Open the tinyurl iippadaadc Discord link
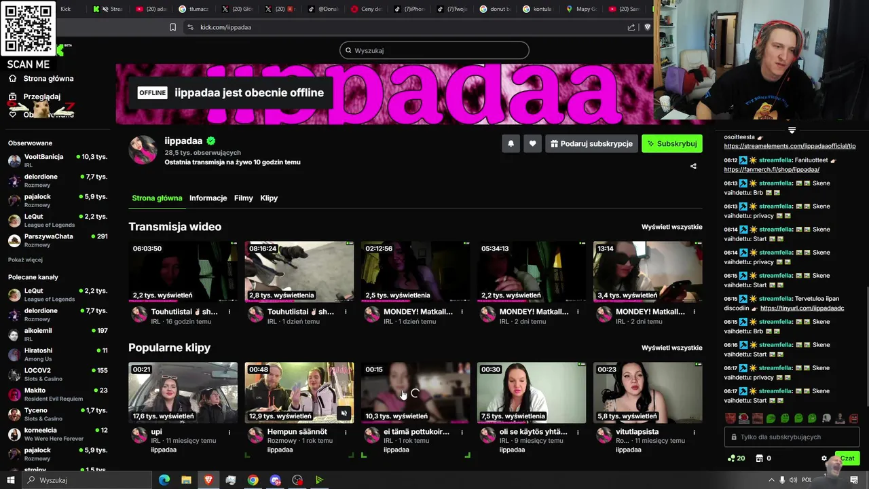The height and width of the screenshot is (489, 869). click(802, 308)
